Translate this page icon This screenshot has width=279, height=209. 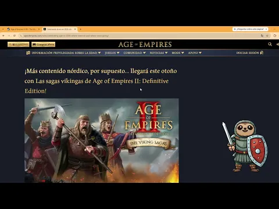click(x=262, y=35)
